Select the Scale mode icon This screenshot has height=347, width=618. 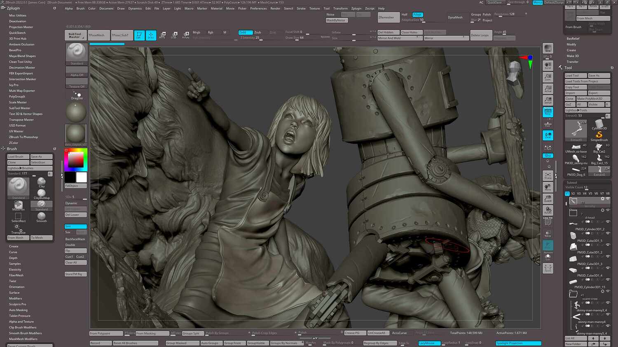tap(175, 35)
